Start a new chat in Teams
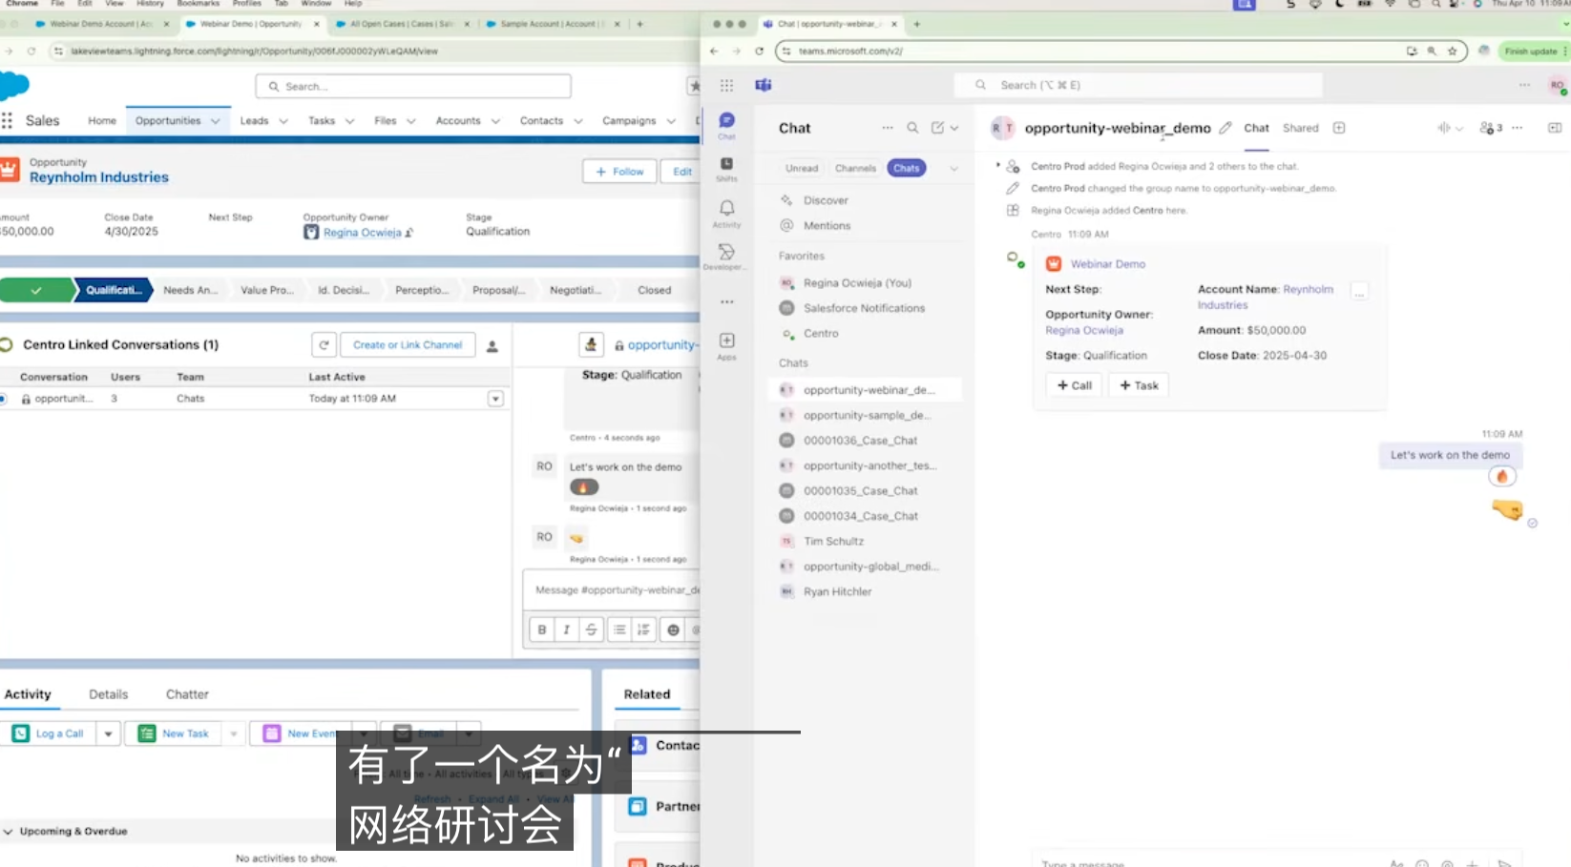This screenshot has height=867, width=1571. 937,128
